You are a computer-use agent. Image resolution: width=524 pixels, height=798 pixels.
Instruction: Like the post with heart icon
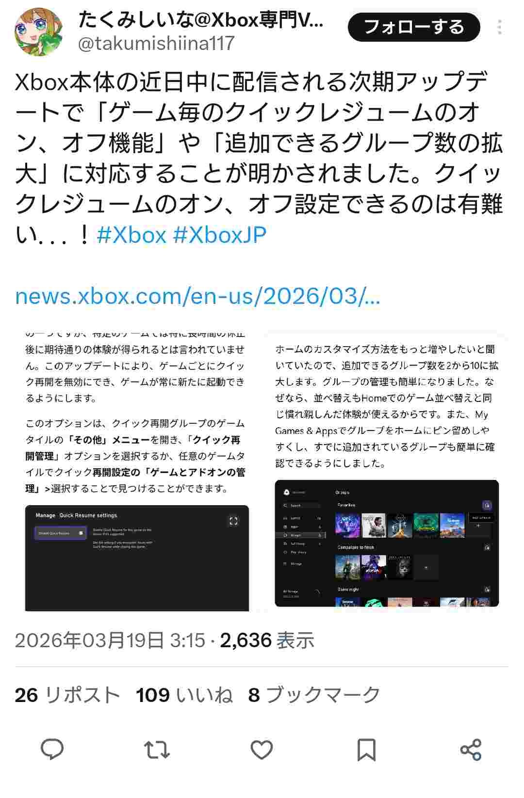pyautogui.click(x=262, y=750)
